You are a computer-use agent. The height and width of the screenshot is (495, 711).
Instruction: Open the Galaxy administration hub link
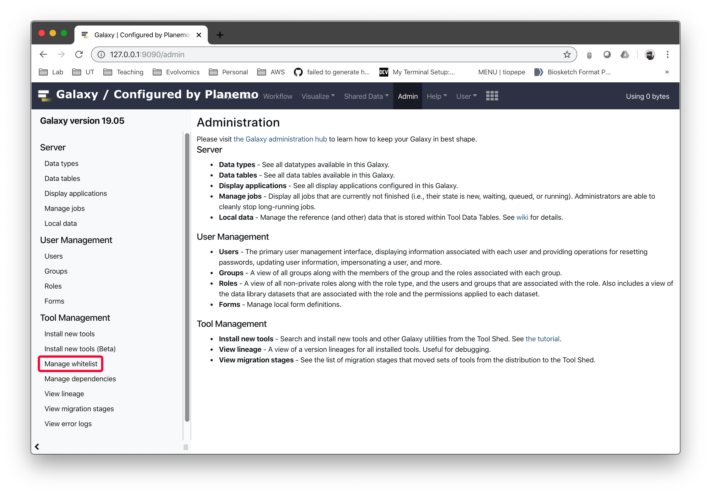coord(280,139)
